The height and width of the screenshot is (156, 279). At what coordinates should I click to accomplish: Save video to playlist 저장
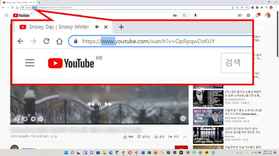[x=173, y=137]
